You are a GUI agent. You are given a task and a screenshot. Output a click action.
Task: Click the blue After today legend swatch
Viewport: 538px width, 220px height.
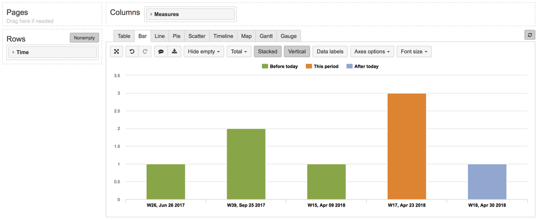pyautogui.click(x=349, y=67)
